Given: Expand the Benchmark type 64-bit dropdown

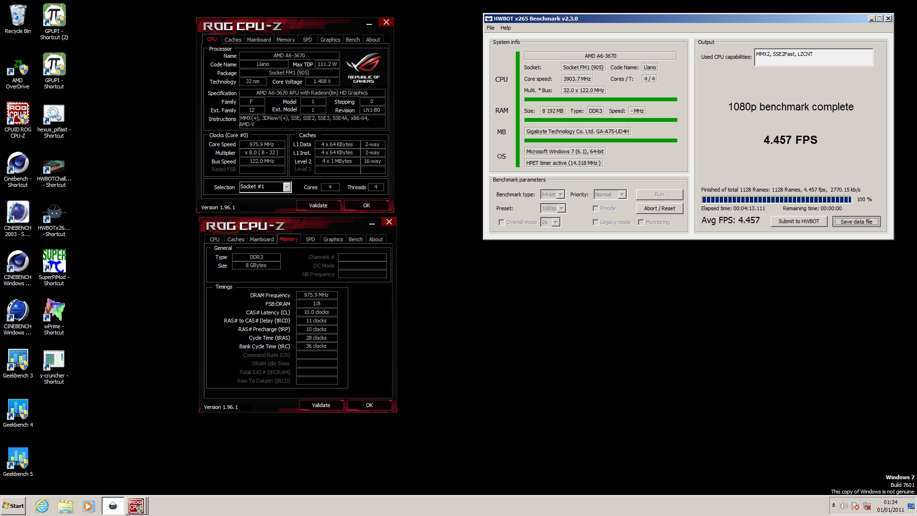Looking at the screenshot, I should pyautogui.click(x=561, y=194).
